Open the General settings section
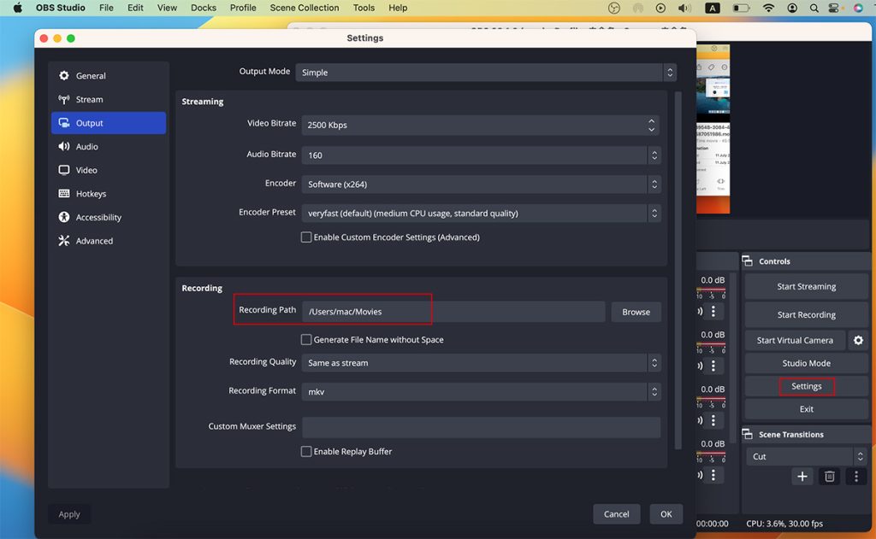The image size is (876, 539). pyautogui.click(x=109, y=76)
